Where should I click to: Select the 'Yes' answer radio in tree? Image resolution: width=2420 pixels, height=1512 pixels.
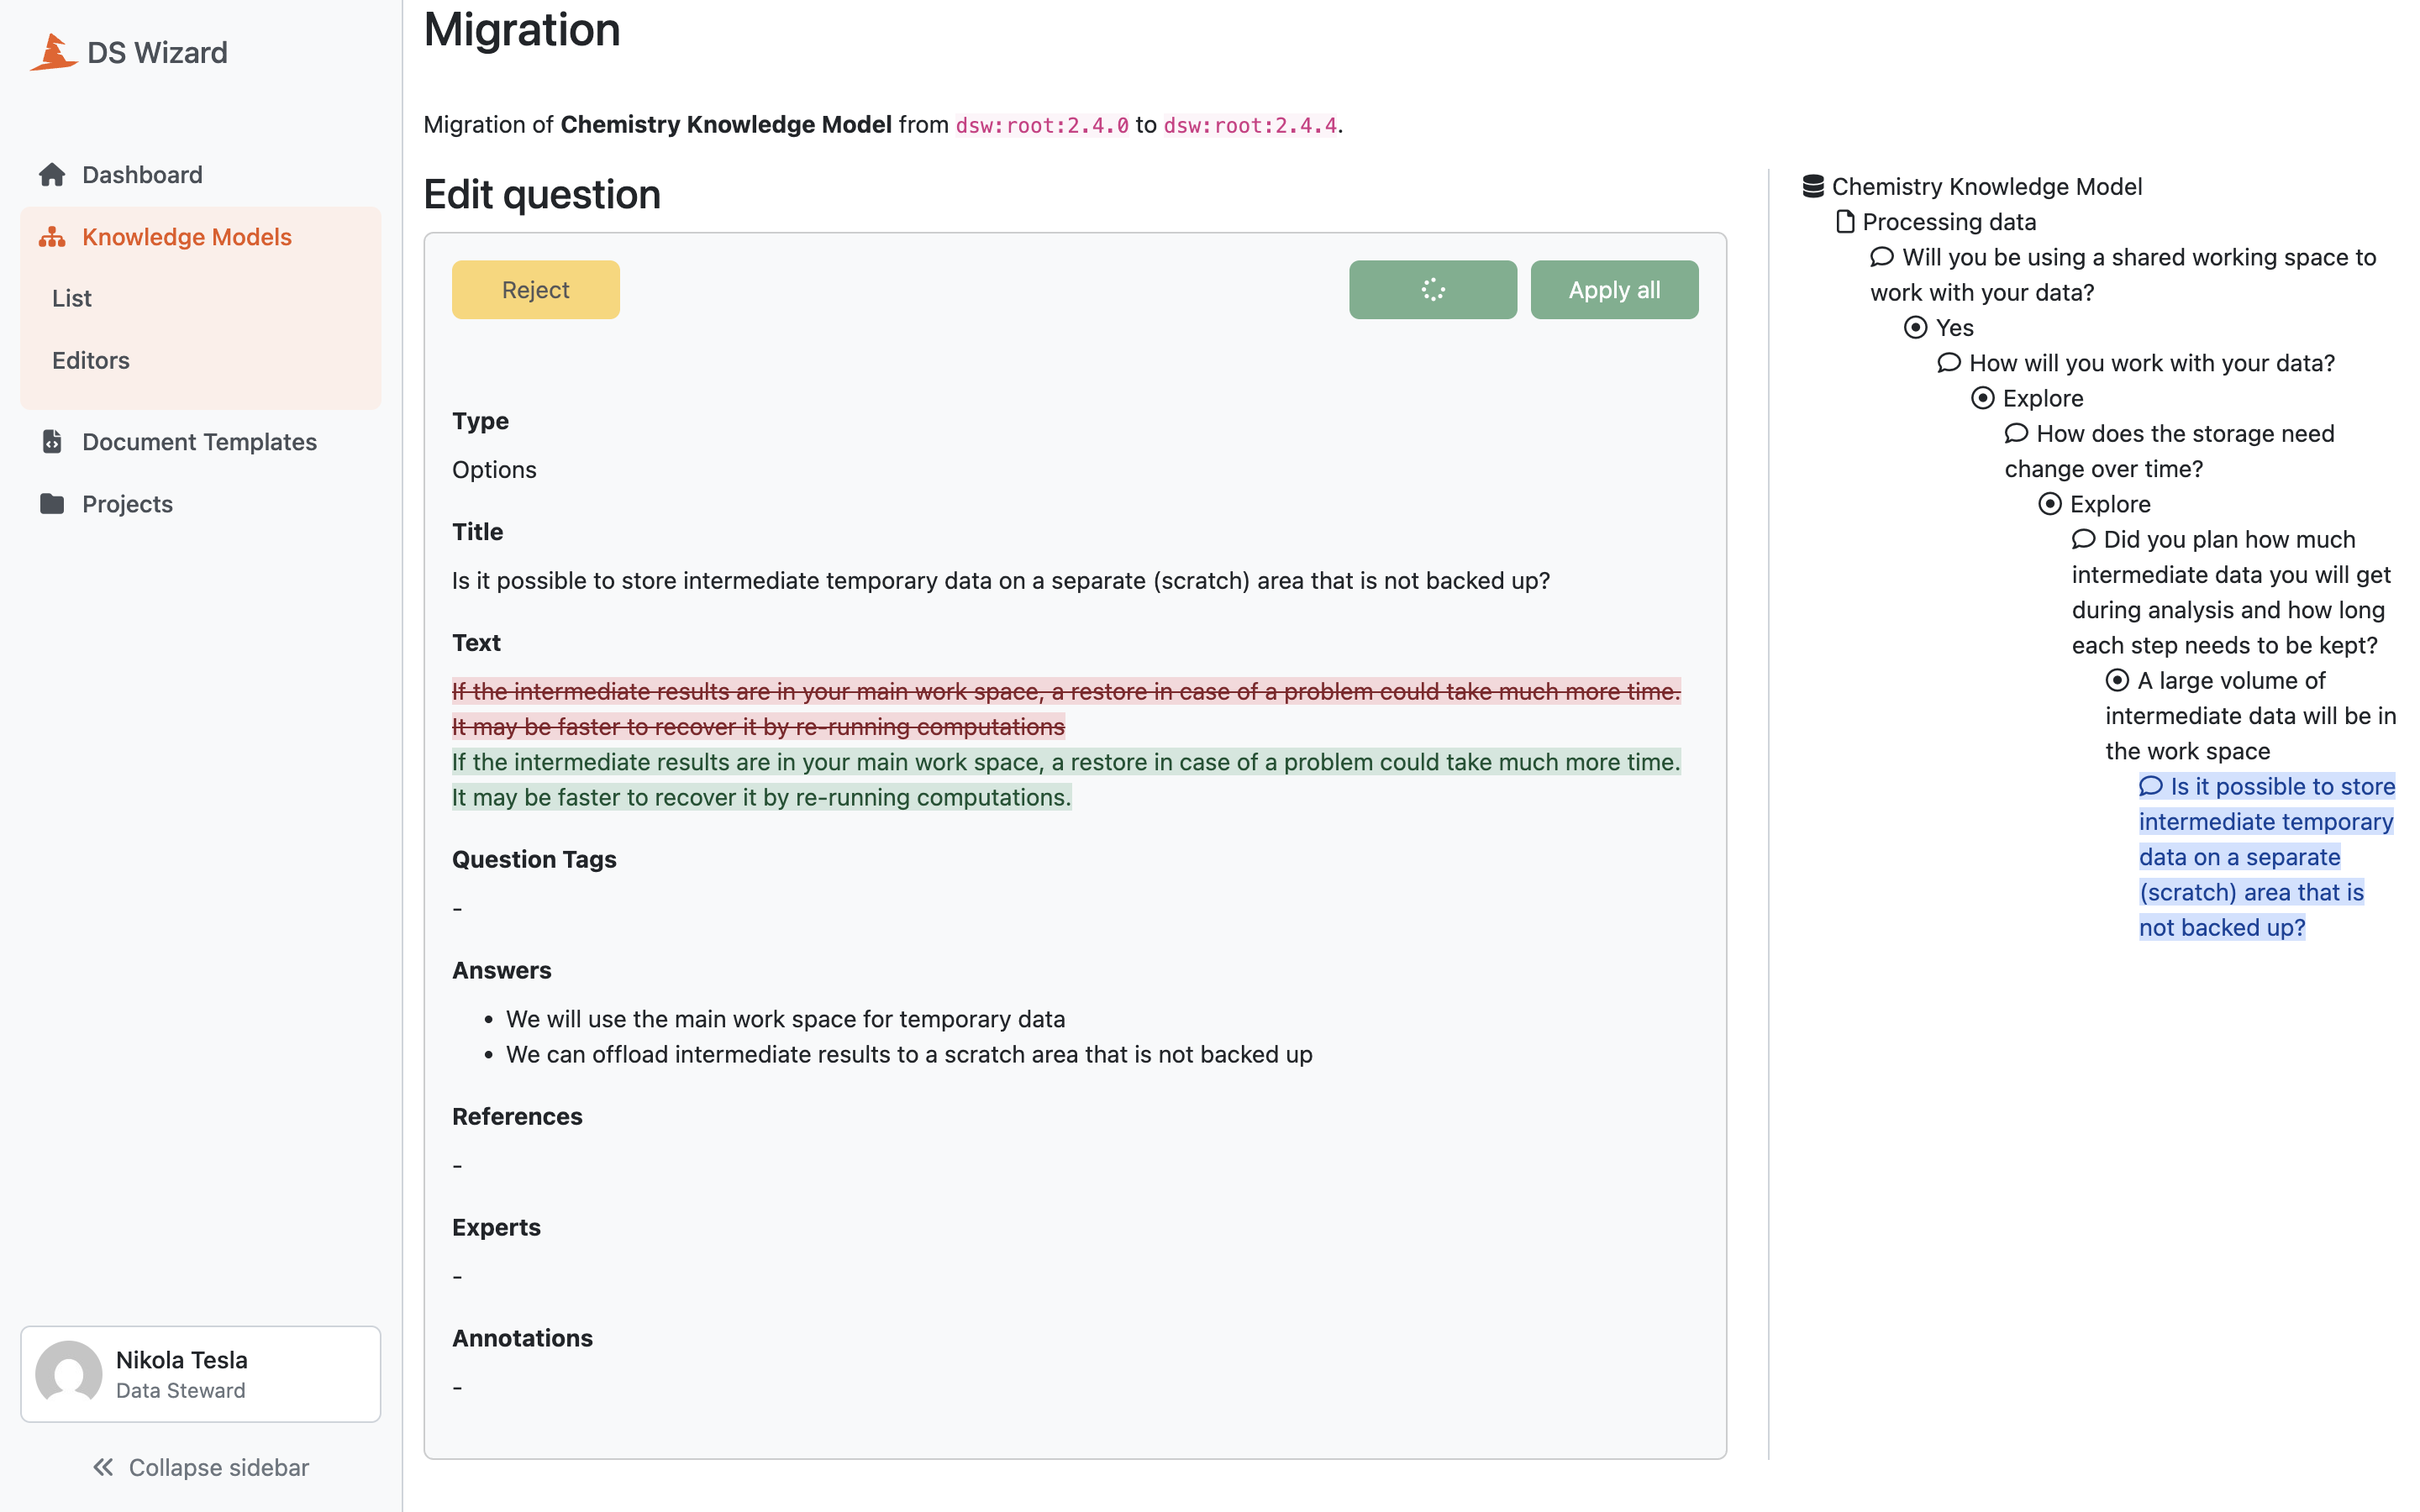(1915, 327)
